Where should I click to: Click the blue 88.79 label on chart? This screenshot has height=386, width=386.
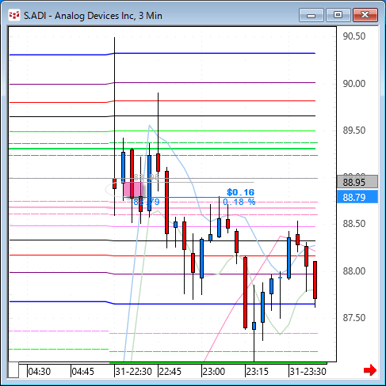[x=147, y=202]
